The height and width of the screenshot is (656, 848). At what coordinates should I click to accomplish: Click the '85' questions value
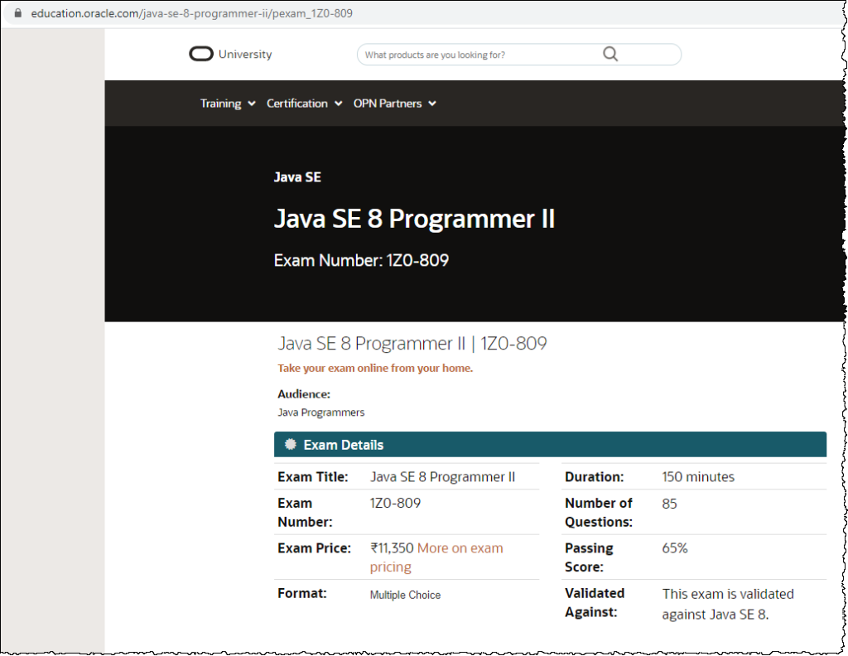click(669, 504)
